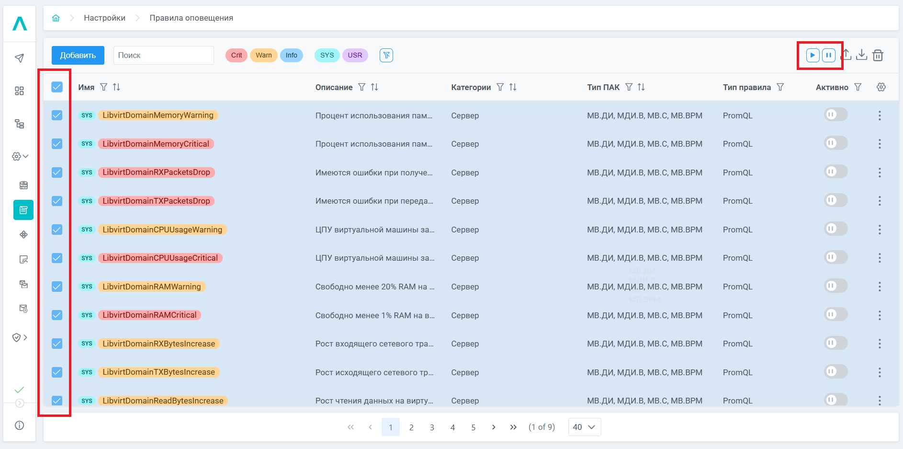Click the Поиск search input field
The height and width of the screenshot is (449, 903).
click(163, 56)
